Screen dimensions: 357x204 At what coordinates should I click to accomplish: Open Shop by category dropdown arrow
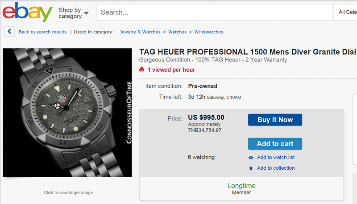(86, 13)
